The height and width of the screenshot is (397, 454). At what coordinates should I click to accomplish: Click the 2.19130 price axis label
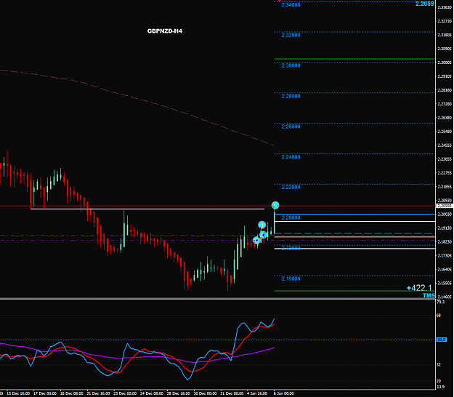(445, 228)
